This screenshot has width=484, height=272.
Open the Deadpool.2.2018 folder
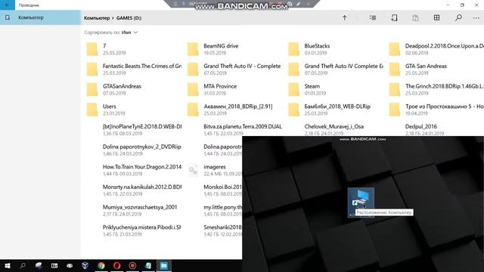(436, 49)
